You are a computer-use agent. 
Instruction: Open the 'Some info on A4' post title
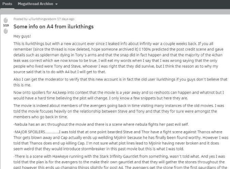[53, 26]
